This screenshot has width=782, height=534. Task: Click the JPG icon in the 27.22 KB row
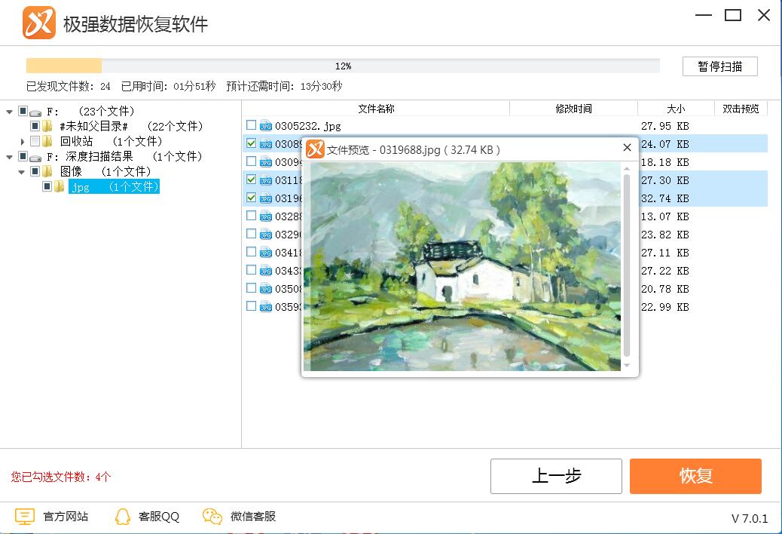point(266,271)
